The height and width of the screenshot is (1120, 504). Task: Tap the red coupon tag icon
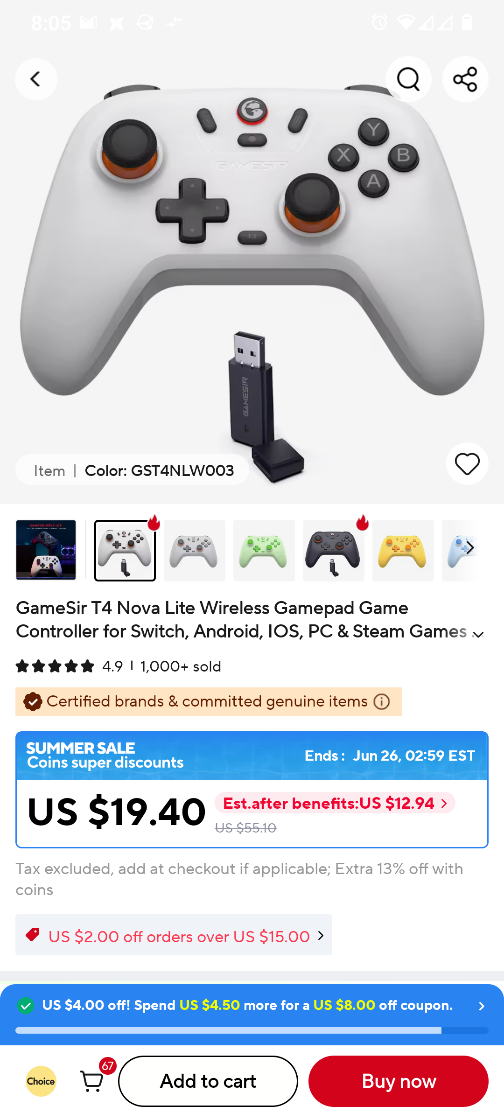(33, 935)
